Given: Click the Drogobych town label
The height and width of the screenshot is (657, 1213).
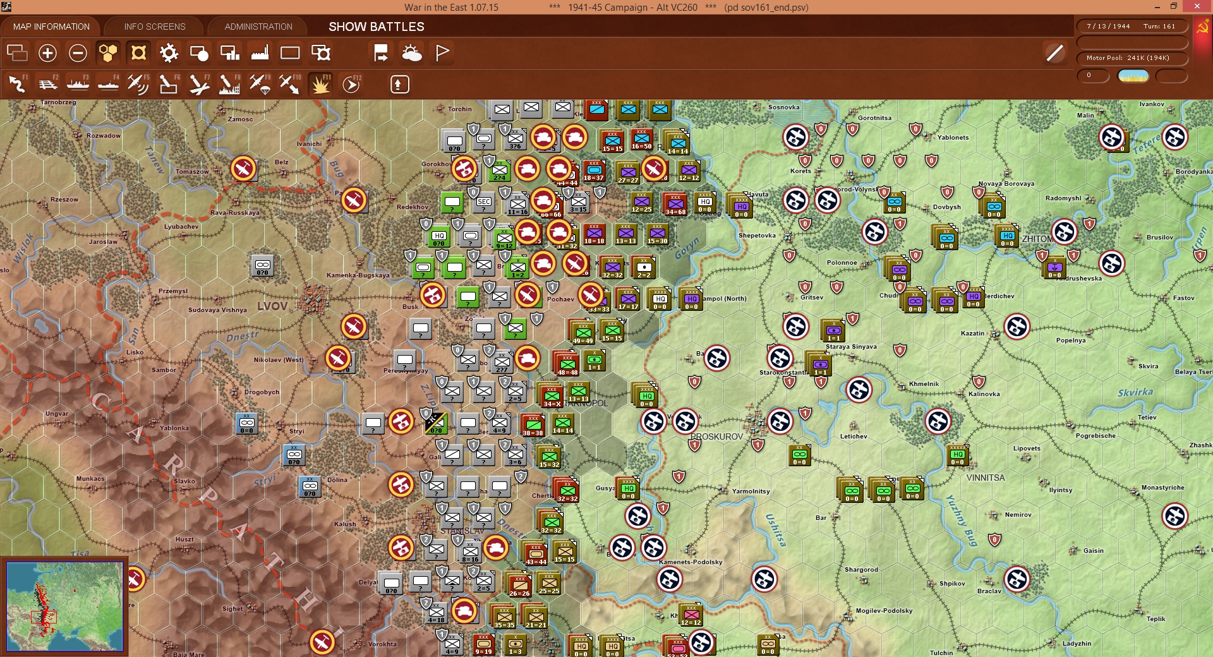Looking at the screenshot, I should [x=262, y=392].
